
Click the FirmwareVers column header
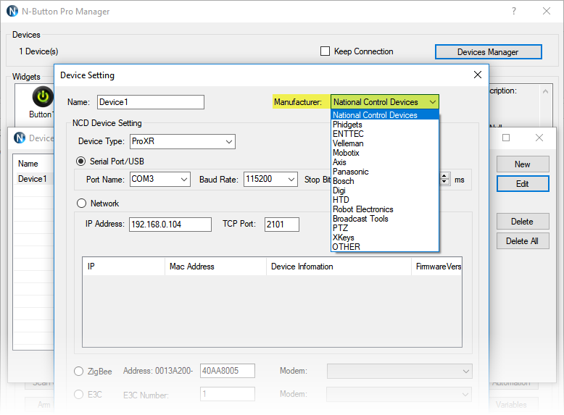pyautogui.click(x=436, y=267)
